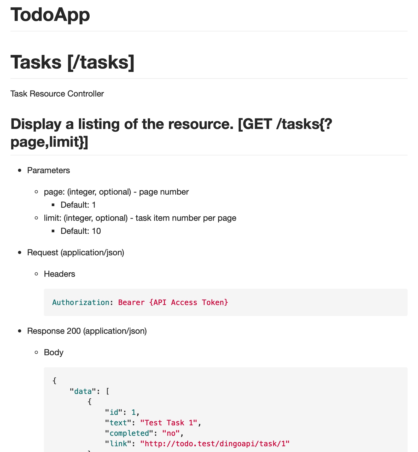
Task: Click the Body sub-bullet
Action: [x=54, y=352]
